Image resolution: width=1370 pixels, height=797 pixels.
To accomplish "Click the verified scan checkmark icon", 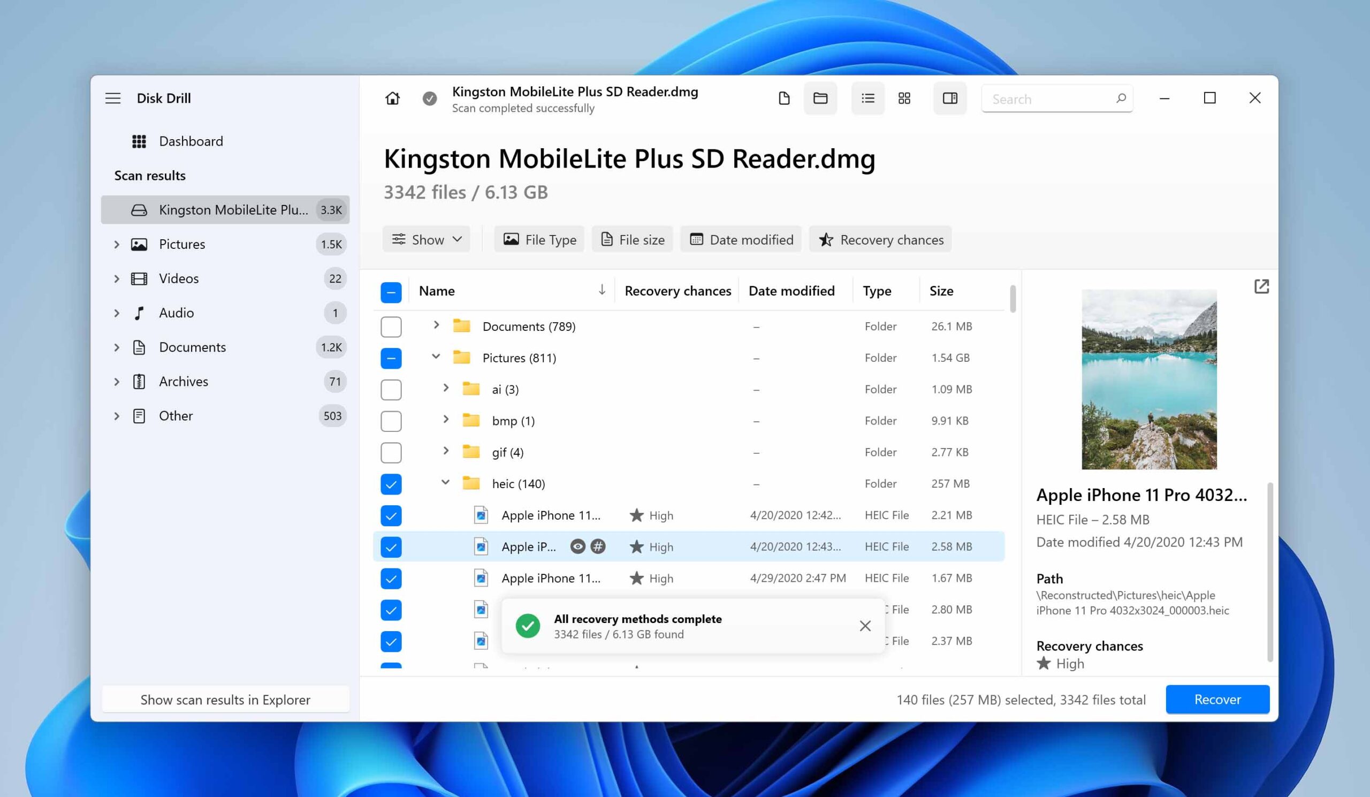I will point(429,98).
